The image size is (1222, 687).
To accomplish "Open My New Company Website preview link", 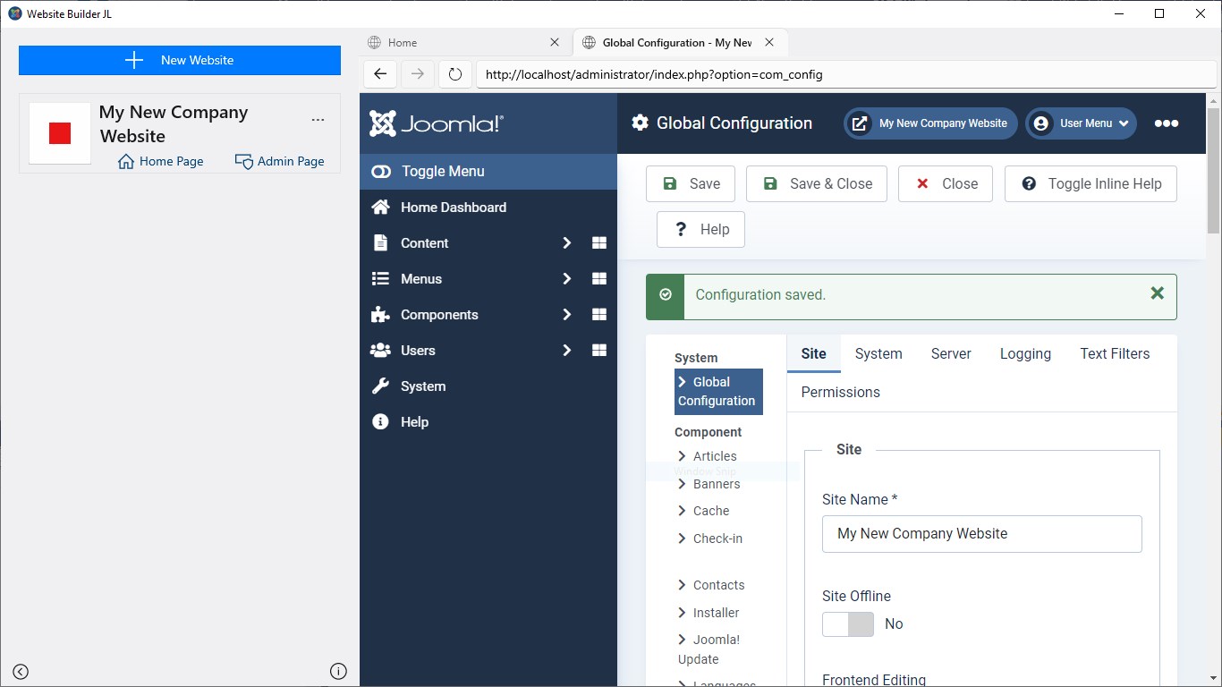I will pos(930,123).
